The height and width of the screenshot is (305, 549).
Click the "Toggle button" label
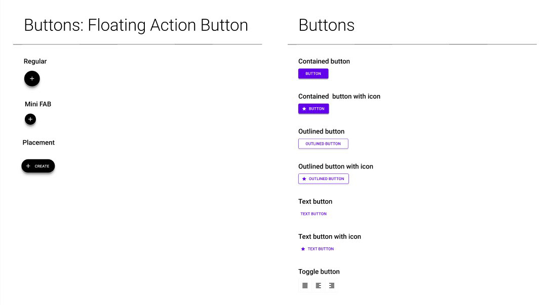[x=319, y=272]
